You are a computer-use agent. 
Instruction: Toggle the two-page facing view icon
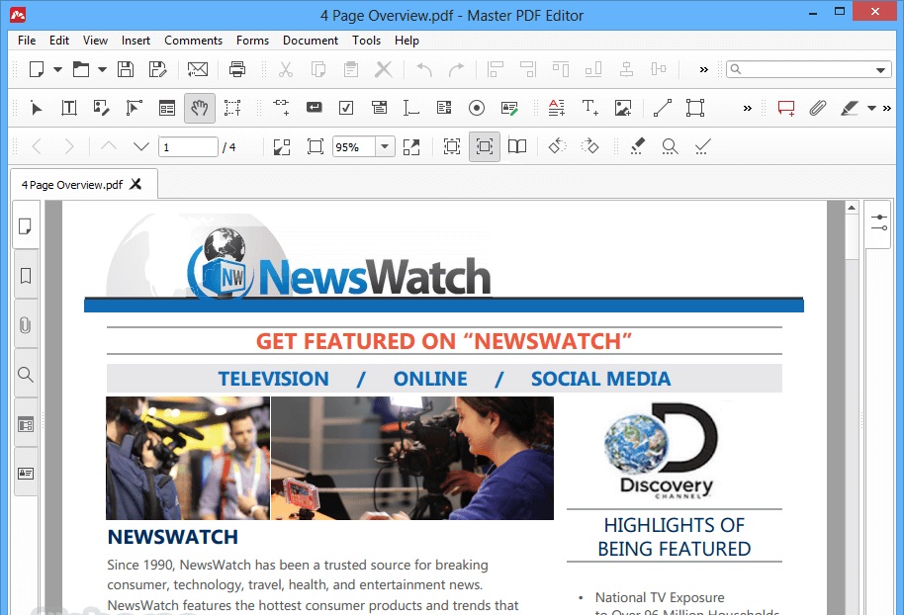tap(517, 146)
